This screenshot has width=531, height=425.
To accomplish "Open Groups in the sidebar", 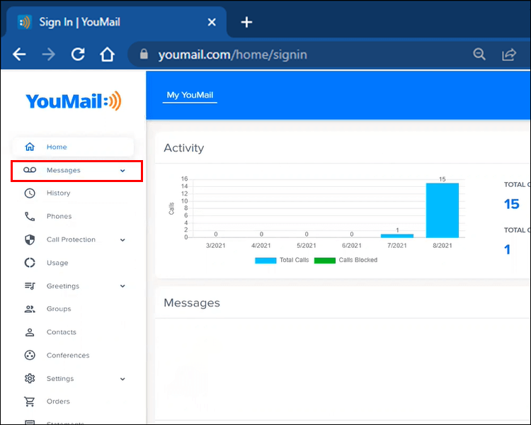I will pyautogui.click(x=59, y=309).
